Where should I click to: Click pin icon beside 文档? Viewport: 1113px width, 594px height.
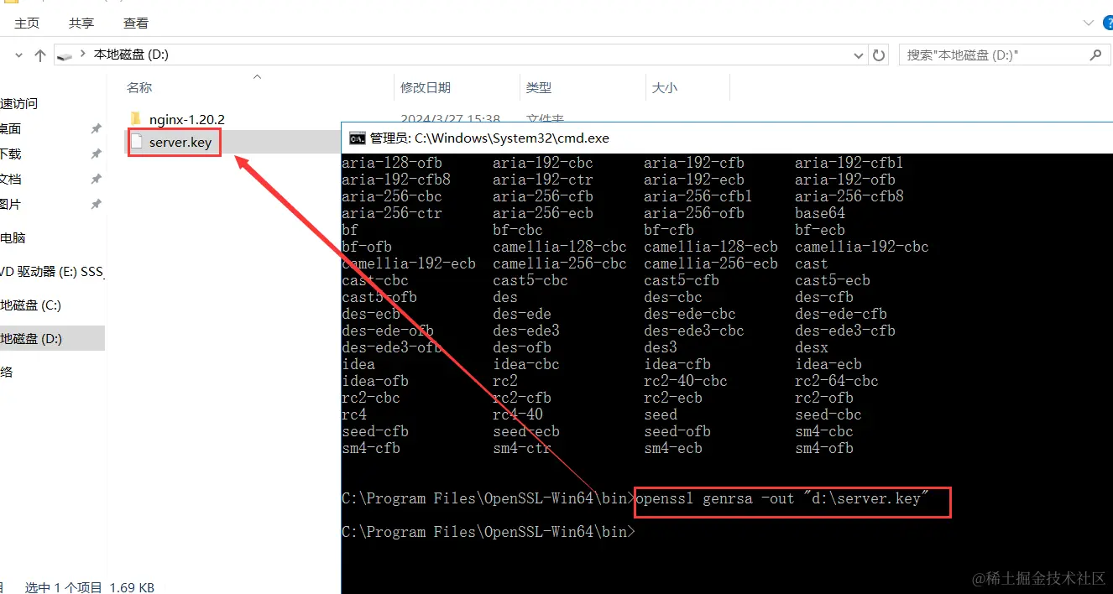pos(96,179)
